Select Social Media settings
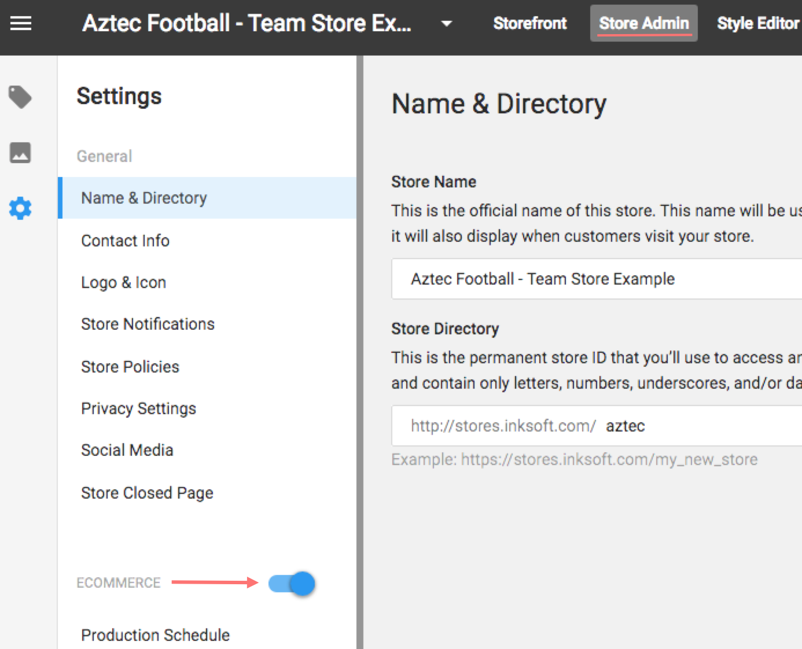This screenshot has width=802, height=649. pos(127,450)
